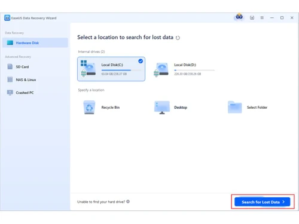Viewport: 299px width, 224px height.
Task: Choose Select Folder location
Action: coord(257,108)
